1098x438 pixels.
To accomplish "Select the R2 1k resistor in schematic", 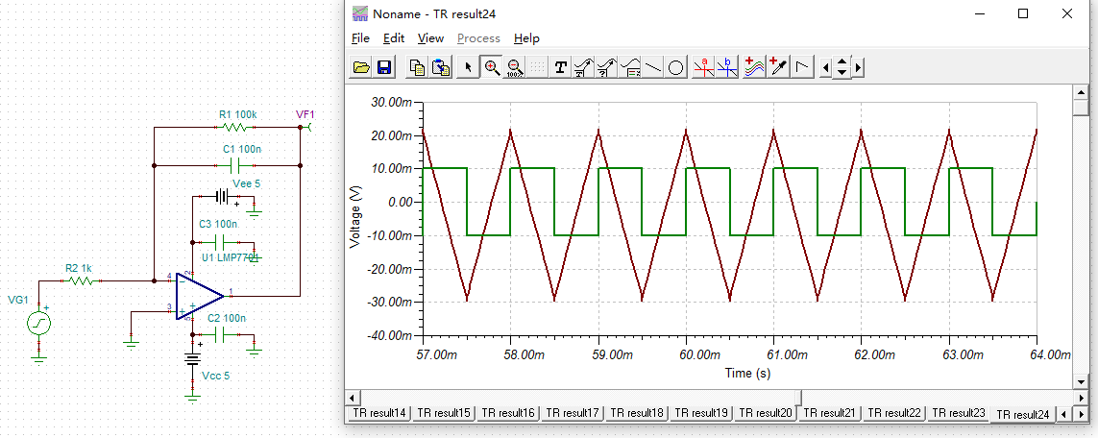I will coord(82,280).
